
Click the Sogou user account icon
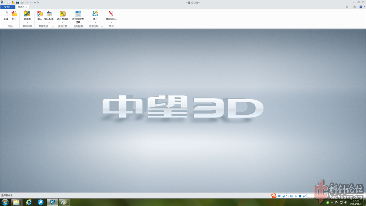pyautogui.click(x=296, y=196)
